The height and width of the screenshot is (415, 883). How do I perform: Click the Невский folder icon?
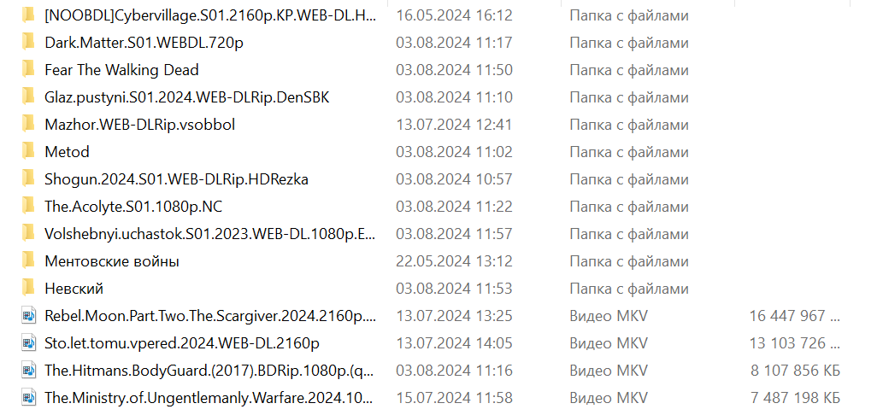pos(28,289)
